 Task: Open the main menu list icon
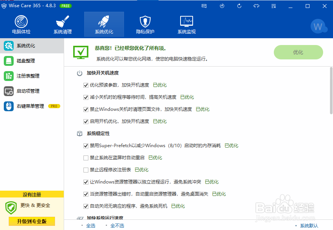(x=273, y=6)
